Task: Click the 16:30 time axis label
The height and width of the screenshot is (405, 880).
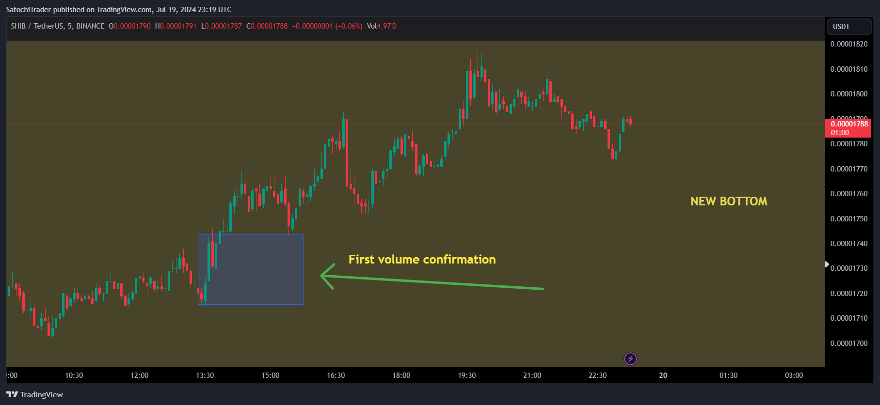Action: click(336, 375)
